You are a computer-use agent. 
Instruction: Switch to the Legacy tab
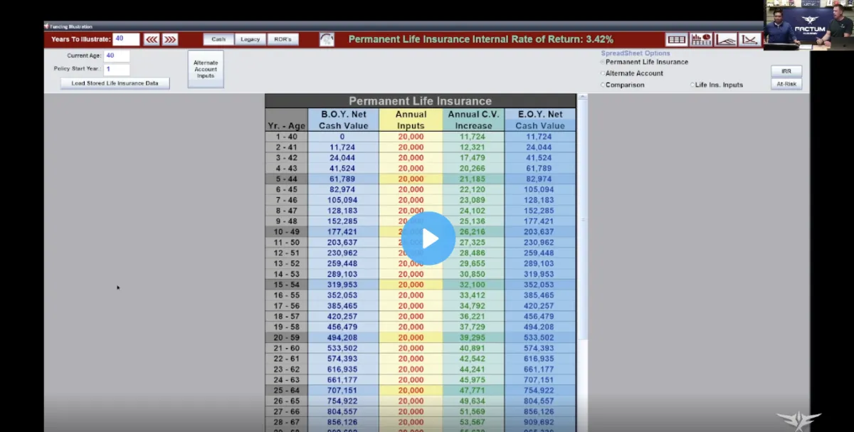[x=250, y=40]
